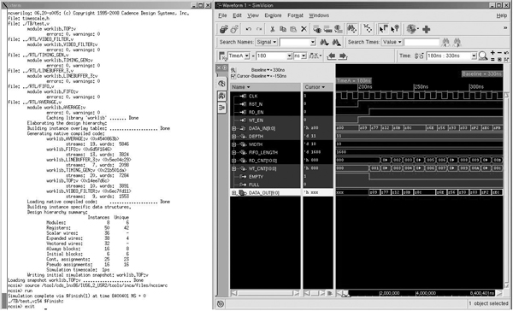Undo the last waveform action
The image size is (513, 311).
[x=249, y=29]
